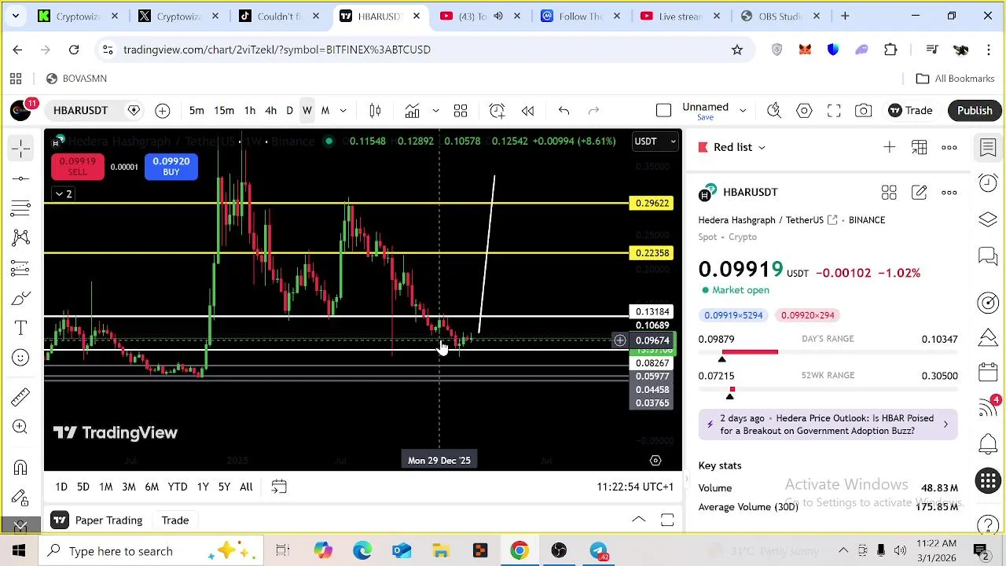The image size is (1006, 566).
Task: Set timeframe to 15m
Action: pyautogui.click(x=224, y=111)
